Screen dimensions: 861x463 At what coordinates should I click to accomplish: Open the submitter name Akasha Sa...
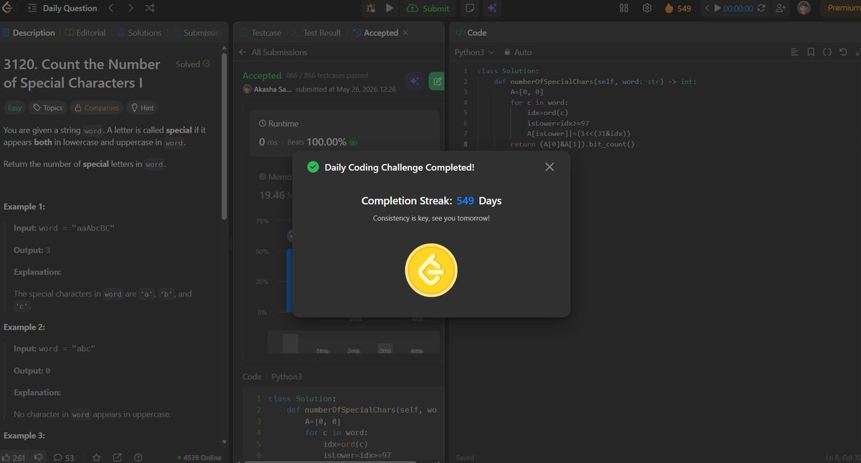tap(273, 89)
